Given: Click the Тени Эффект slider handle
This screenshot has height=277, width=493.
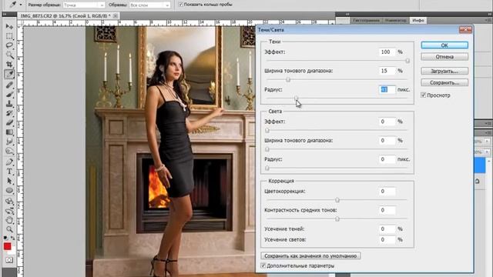Looking at the screenshot, I should (x=407, y=61).
